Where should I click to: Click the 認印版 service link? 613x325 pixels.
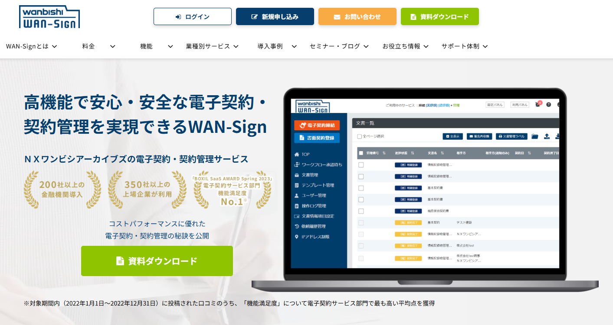(444, 105)
